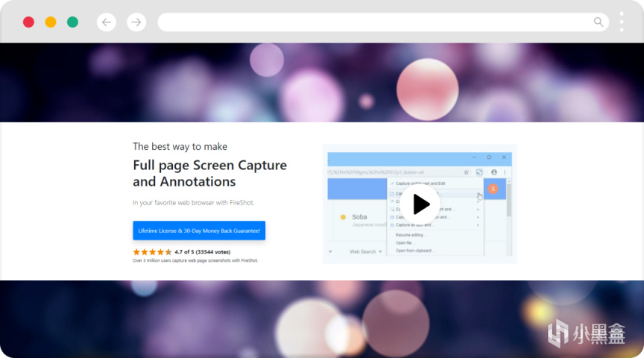Viewport: 644px width, 358px height.
Task: Click the search magnifier icon in address bar
Action: pos(599,22)
